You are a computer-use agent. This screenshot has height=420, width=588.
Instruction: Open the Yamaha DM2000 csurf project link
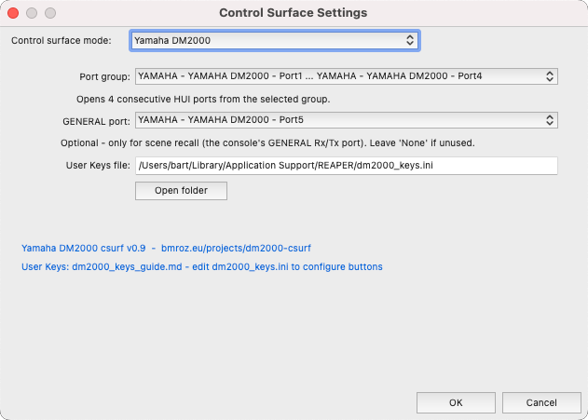[166, 248]
